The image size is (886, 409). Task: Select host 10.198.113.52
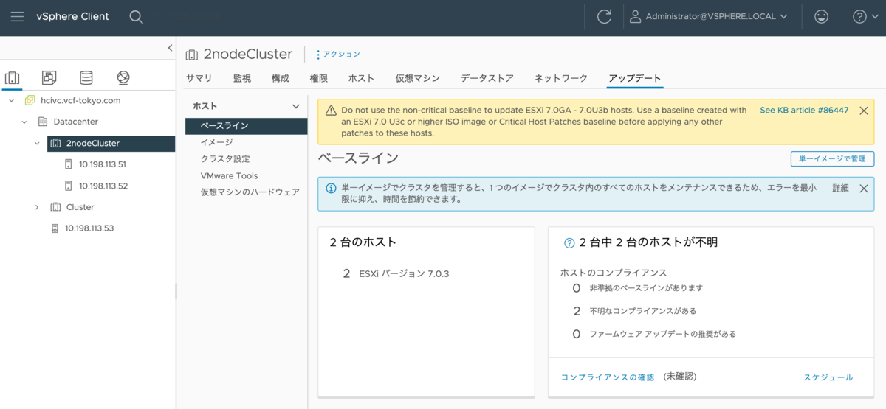click(x=103, y=186)
